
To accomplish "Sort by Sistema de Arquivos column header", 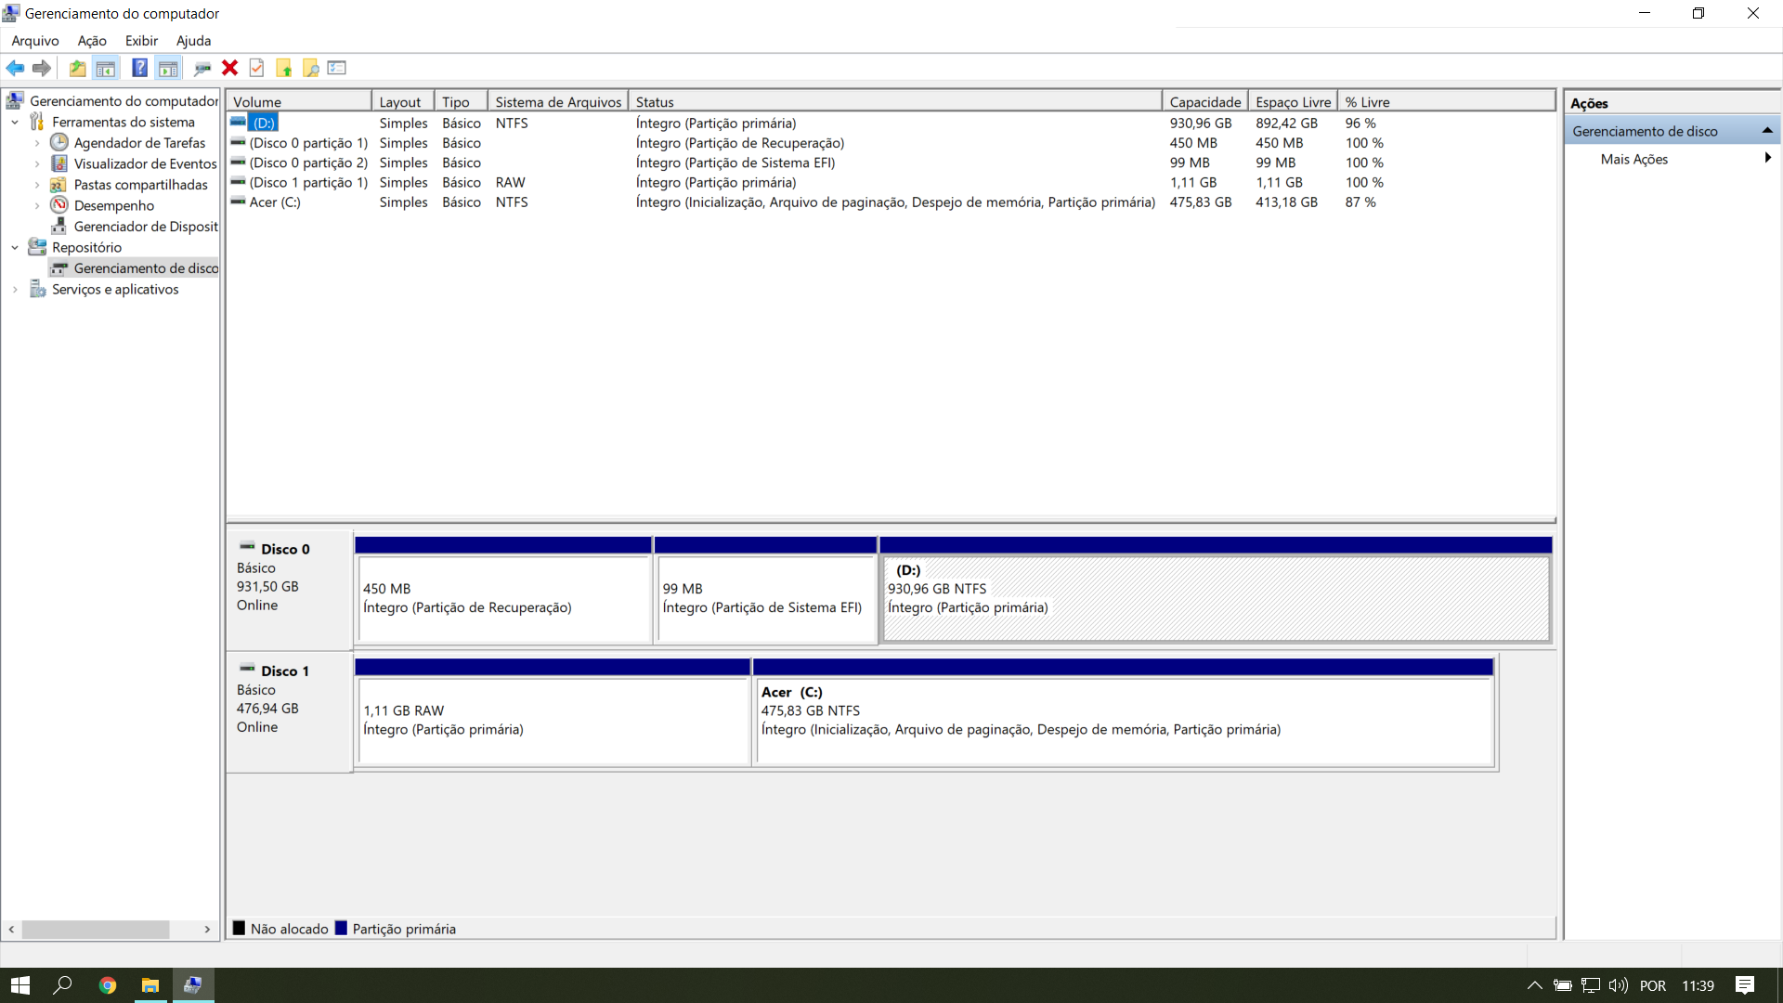I will [x=557, y=101].
